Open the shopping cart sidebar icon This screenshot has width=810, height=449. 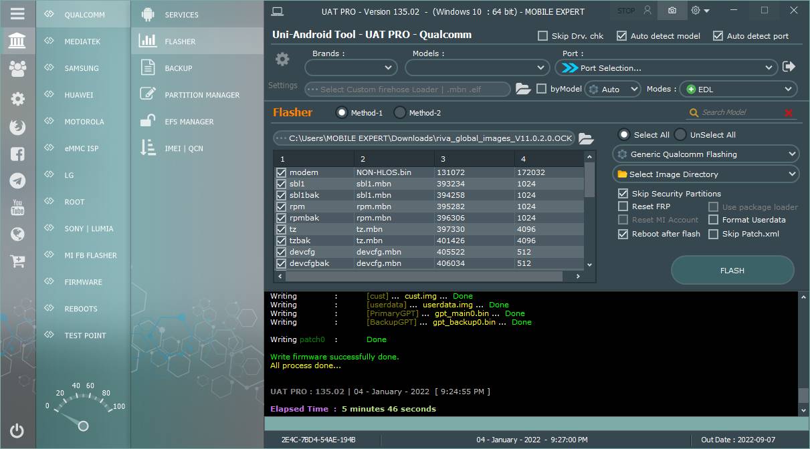click(x=17, y=261)
